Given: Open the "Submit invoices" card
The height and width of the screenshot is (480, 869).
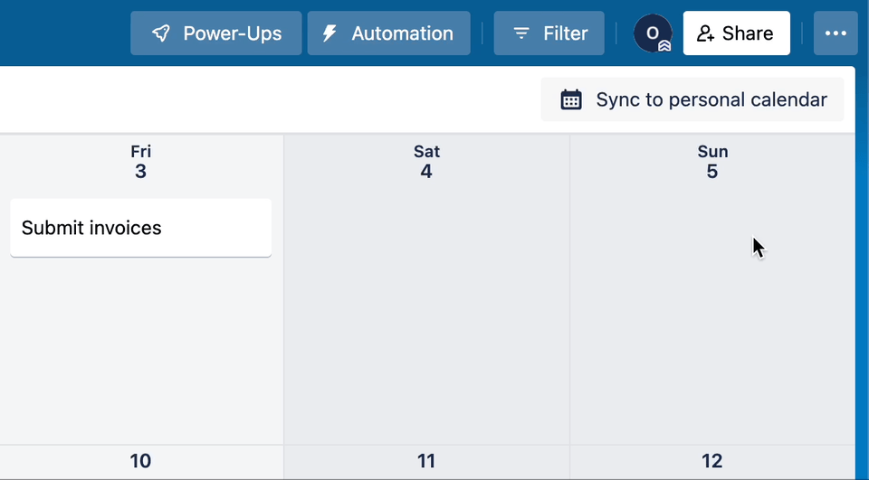Looking at the screenshot, I should (140, 228).
